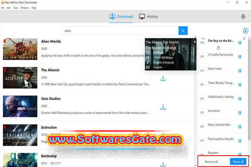This screenshot has width=251, height=167.
Task: Switch to the History tab
Action: [x=148, y=16]
